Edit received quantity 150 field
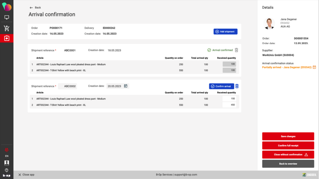Screen dimensions: 319x179 click(229, 98)
